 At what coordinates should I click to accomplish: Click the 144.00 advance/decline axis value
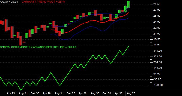158,68
